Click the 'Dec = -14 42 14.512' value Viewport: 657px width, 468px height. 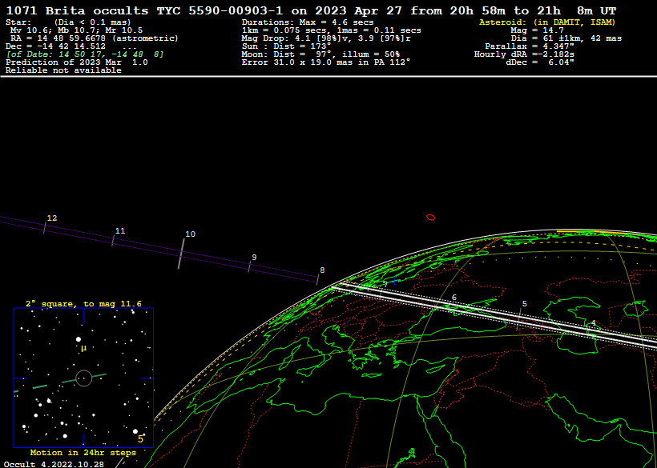(56, 46)
